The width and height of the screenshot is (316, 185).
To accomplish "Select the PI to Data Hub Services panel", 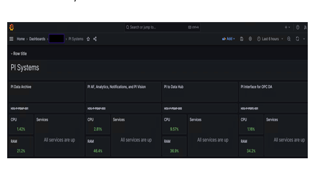I will [213, 135].
